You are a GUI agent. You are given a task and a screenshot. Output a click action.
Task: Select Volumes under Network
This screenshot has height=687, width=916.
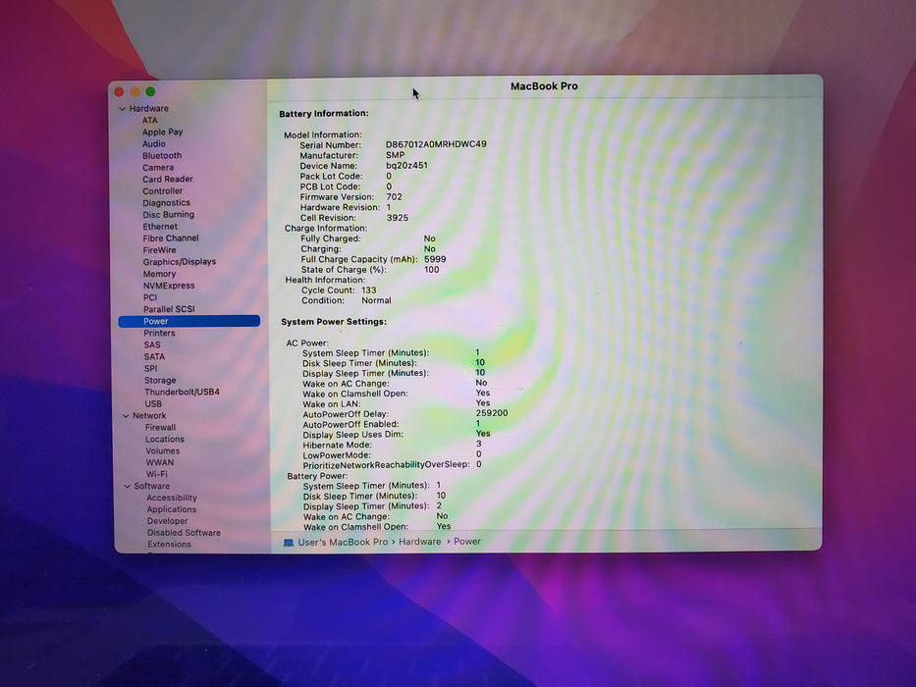pyautogui.click(x=163, y=451)
